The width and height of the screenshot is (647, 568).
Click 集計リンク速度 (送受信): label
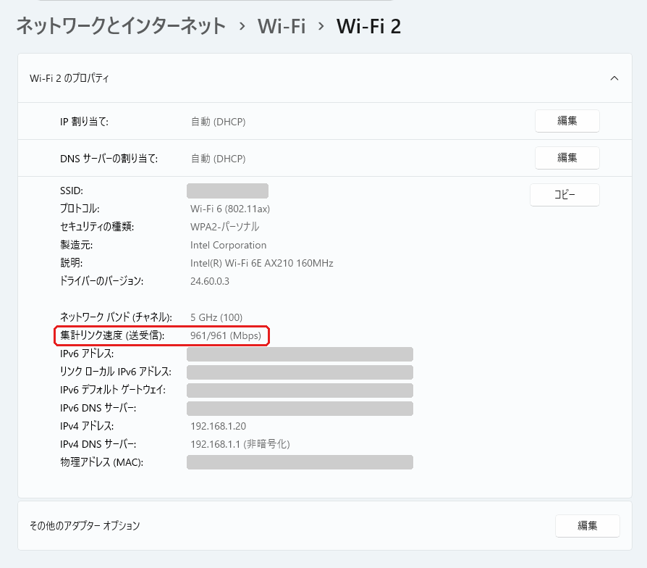coord(112,335)
